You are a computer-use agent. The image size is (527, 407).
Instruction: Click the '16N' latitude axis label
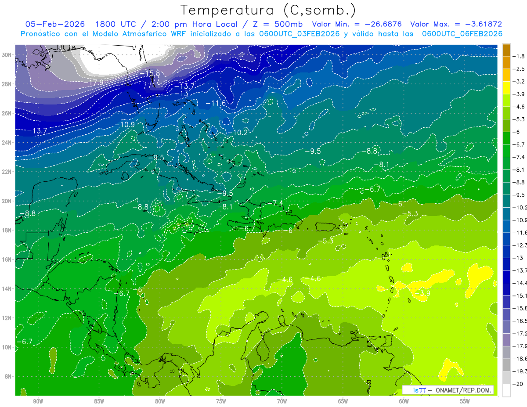[x=7, y=259]
